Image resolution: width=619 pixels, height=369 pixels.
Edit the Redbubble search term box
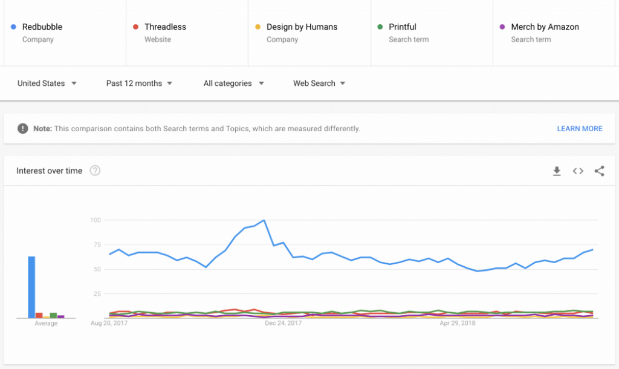tap(65, 33)
